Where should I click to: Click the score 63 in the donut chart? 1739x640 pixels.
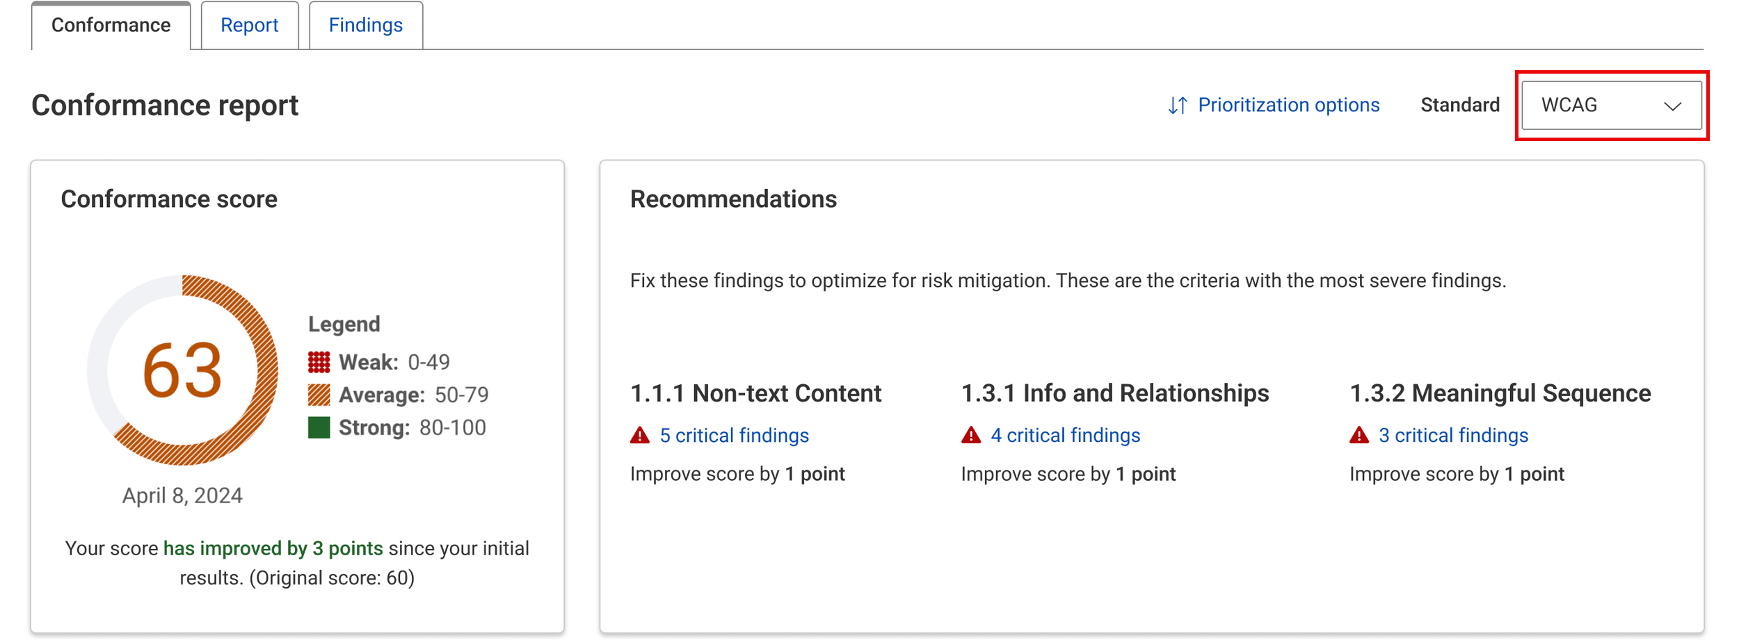[182, 371]
